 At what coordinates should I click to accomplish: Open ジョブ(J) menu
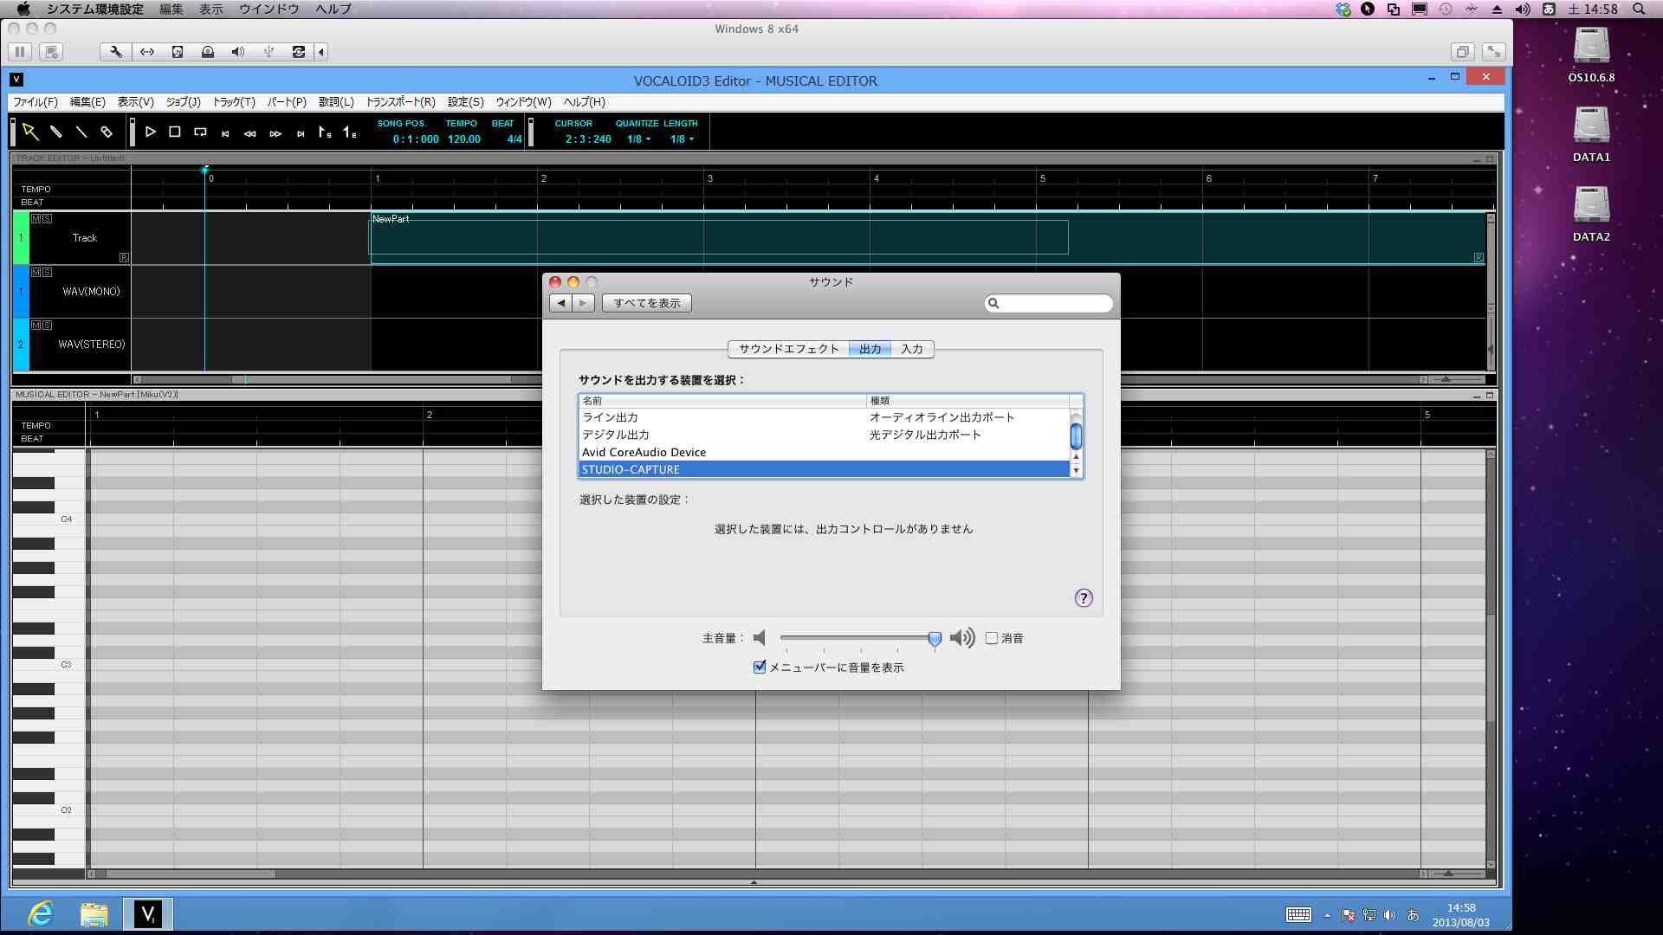(x=184, y=102)
